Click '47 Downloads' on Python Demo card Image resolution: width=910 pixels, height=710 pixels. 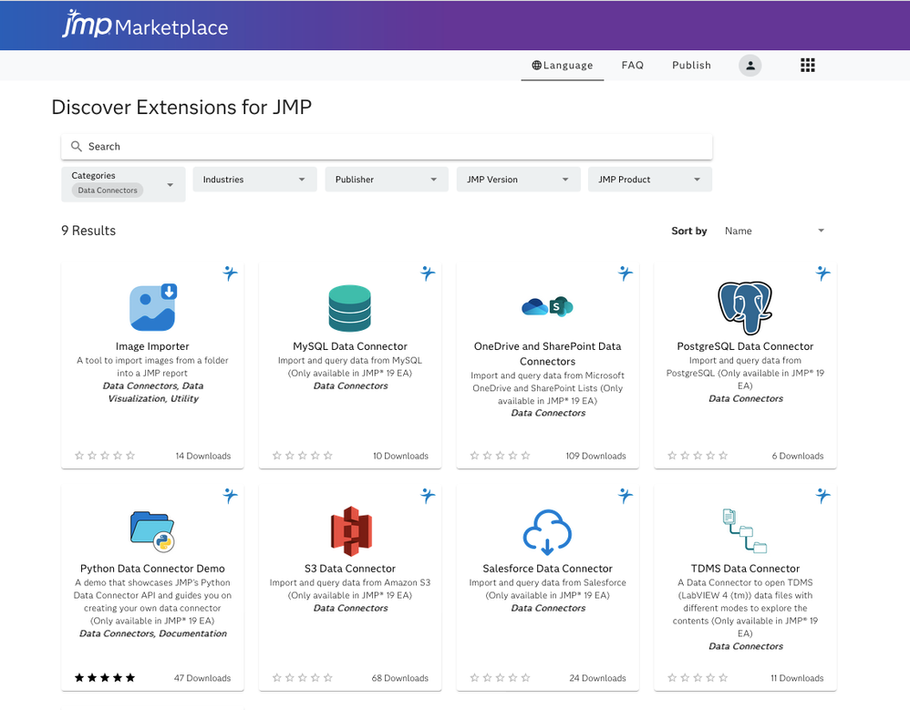pyautogui.click(x=202, y=678)
